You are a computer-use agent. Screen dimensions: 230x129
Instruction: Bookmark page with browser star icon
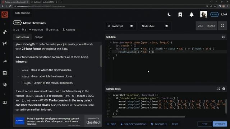click(x=215, y=6)
